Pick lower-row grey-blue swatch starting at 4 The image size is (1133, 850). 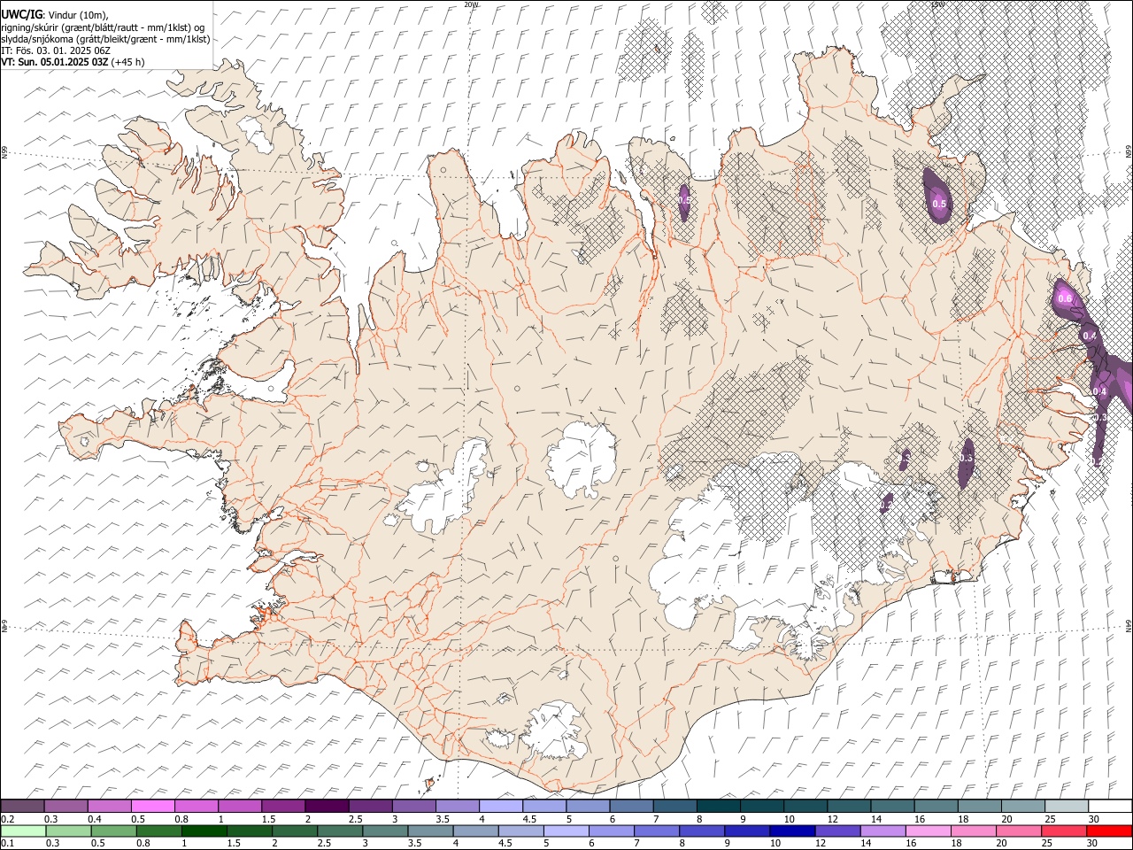pos(475,831)
